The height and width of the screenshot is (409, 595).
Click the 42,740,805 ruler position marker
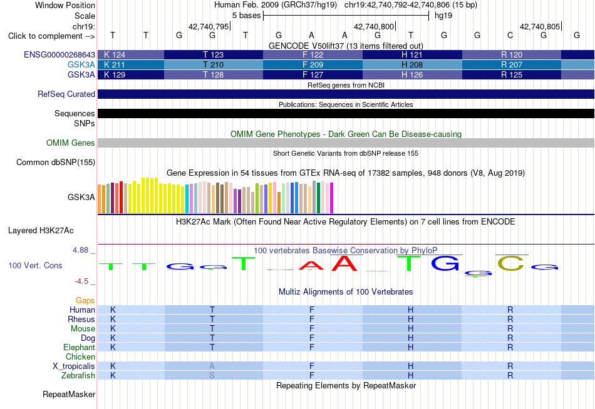pos(540,26)
